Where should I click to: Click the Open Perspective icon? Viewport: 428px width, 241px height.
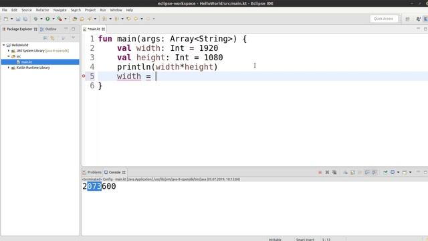point(407,19)
